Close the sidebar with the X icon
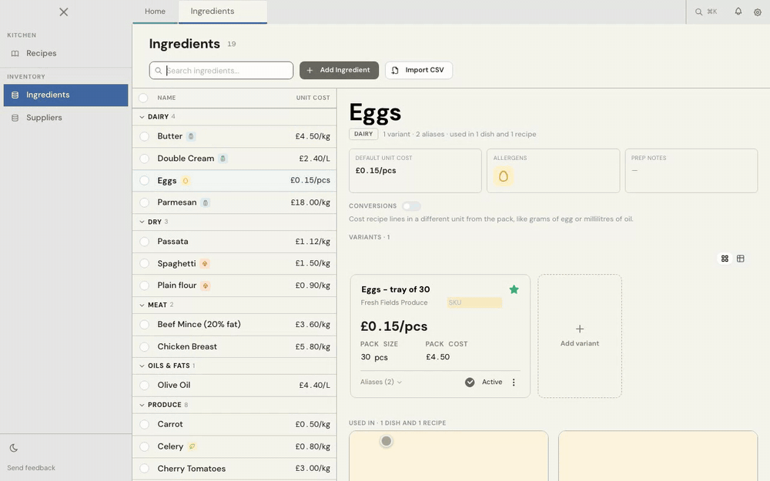Screen dimensions: 770x481 [64, 12]
